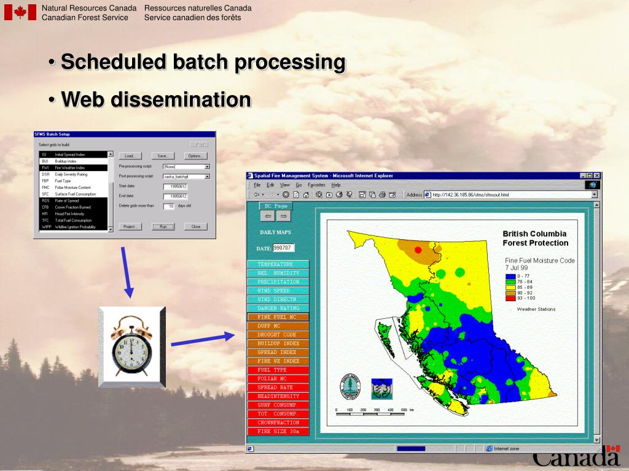This screenshot has height=471, width=629.
Task: Click the Save... button in SFMS Batch Setup
Action: coord(163,156)
